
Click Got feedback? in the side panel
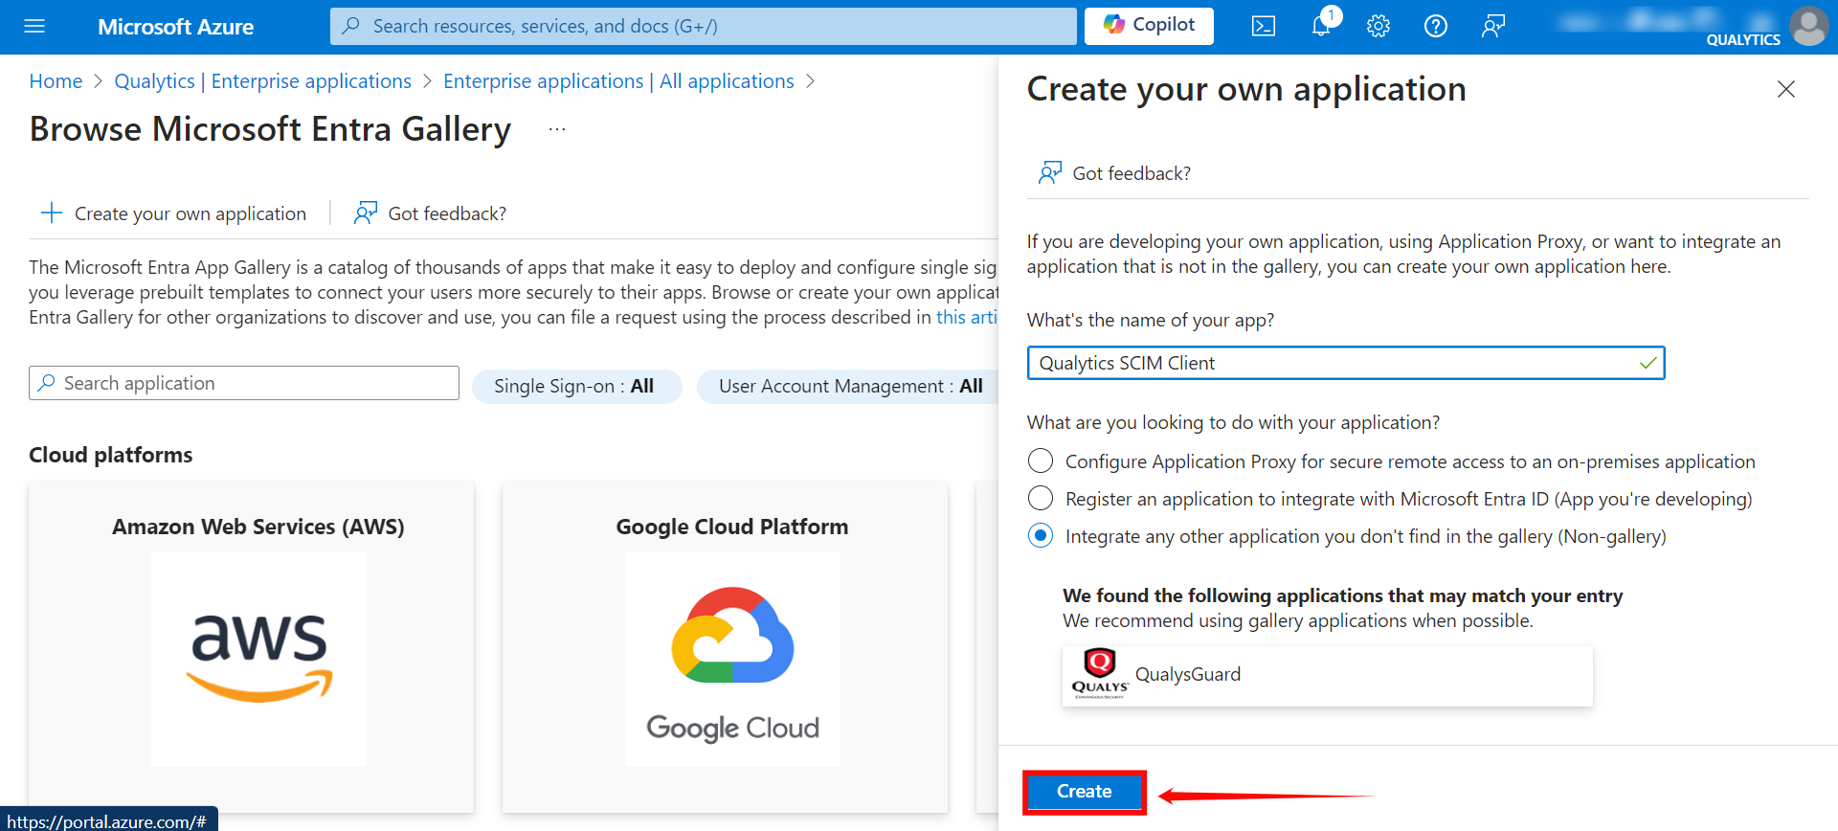[x=1115, y=173]
